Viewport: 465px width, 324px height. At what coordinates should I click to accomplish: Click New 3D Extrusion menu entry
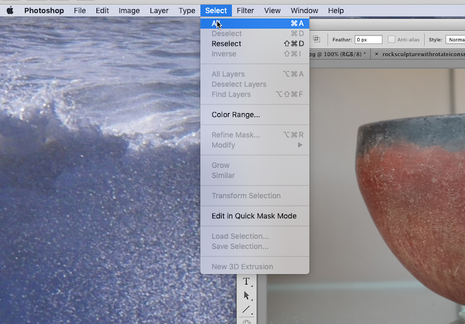[x=255, y=267]
